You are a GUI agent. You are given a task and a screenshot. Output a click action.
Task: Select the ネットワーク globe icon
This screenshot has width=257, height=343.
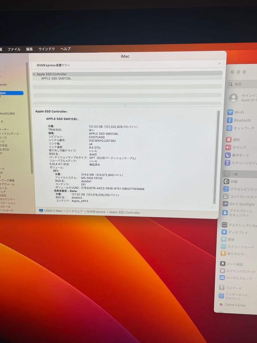tap(229, 128)
